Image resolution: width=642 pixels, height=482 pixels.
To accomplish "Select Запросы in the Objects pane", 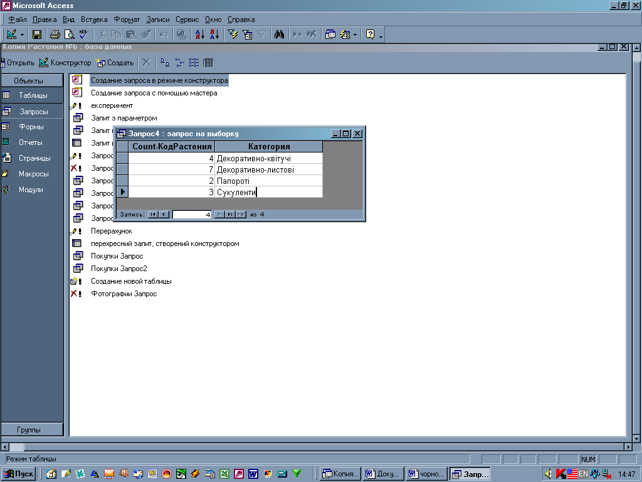I will [x=32, y=112].
